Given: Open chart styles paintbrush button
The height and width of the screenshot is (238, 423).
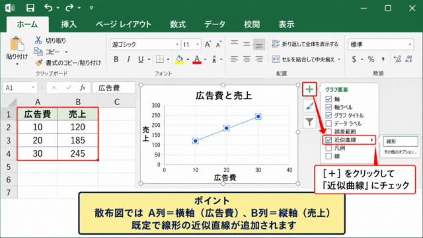Looking at the screenshot, I should 309,106.
